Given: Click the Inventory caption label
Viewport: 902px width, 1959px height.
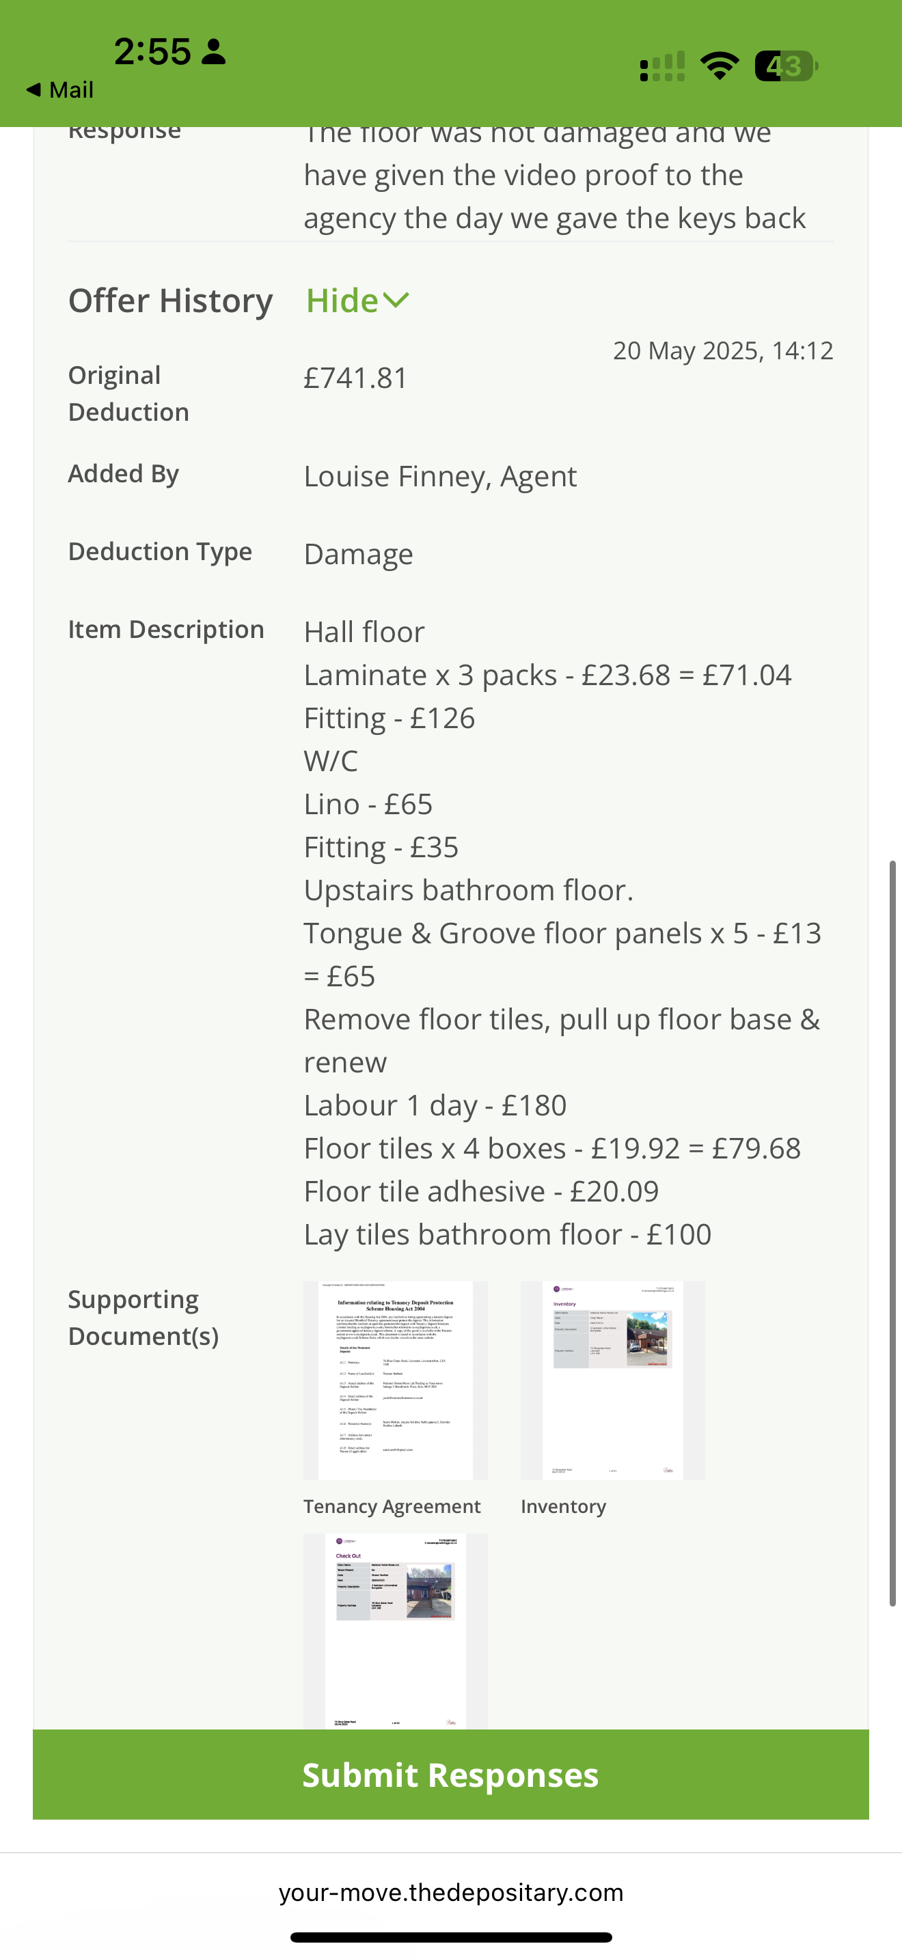Looking at the screenshot, I should coord(564,1507).
